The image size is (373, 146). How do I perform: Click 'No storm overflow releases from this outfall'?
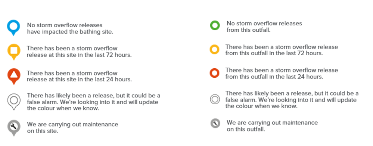264,27
